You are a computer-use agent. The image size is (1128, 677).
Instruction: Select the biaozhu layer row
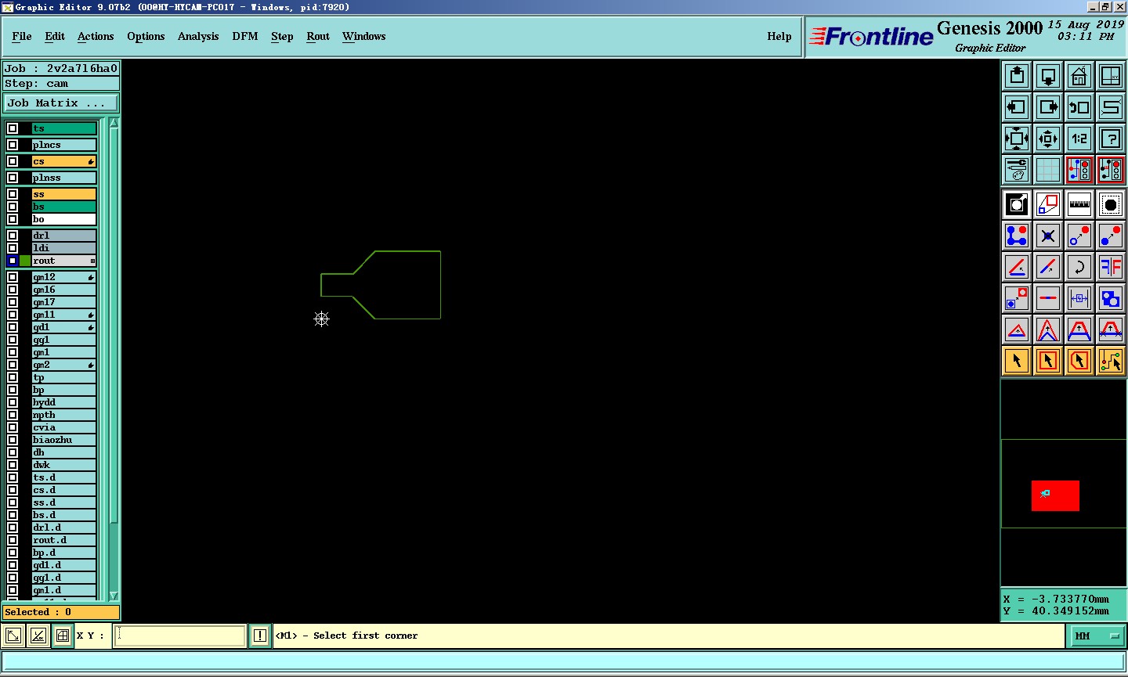tap(63, 440)
